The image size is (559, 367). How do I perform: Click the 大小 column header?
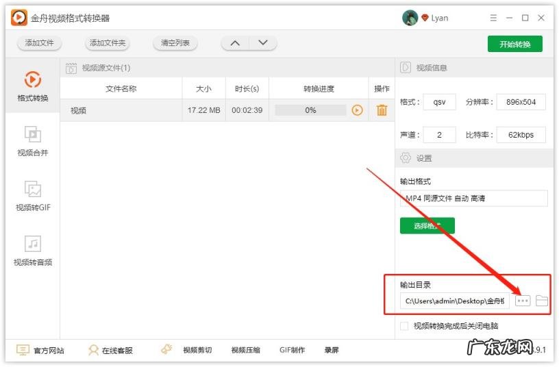(203, 89)
